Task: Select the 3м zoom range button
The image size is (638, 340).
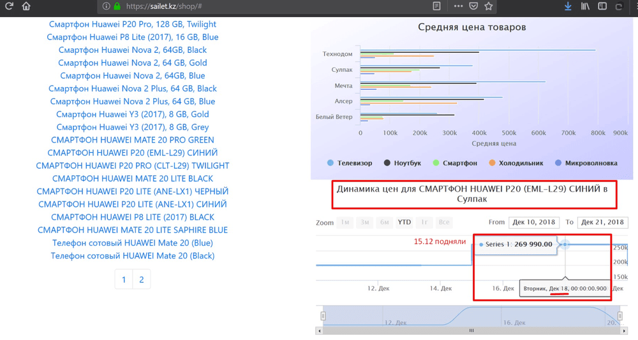Action: click(x=364, y=222)
